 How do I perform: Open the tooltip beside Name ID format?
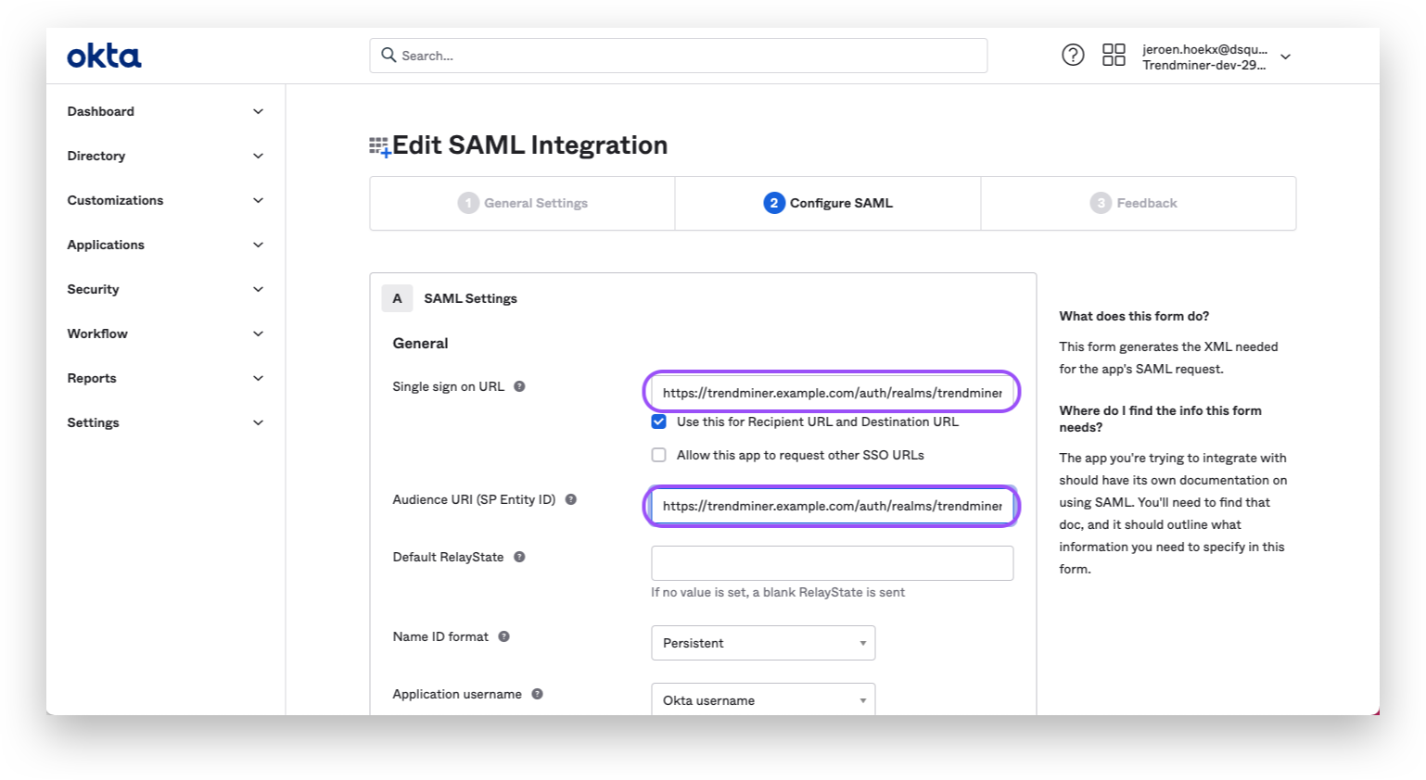(x=502, y=636)
